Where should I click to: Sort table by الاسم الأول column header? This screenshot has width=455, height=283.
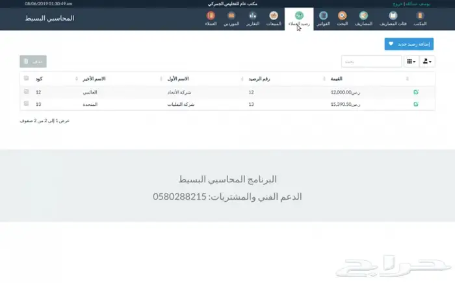178,79
